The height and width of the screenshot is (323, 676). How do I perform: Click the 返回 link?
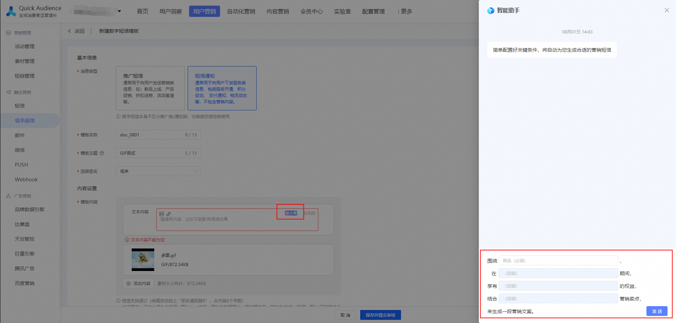(80, 31)
